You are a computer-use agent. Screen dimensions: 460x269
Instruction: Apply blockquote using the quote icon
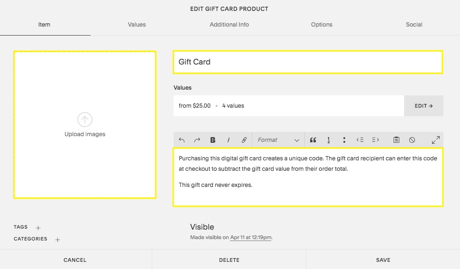(x=313, y=140)
